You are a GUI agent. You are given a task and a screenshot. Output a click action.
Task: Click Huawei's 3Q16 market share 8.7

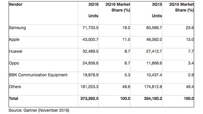(x=127, y=51)
